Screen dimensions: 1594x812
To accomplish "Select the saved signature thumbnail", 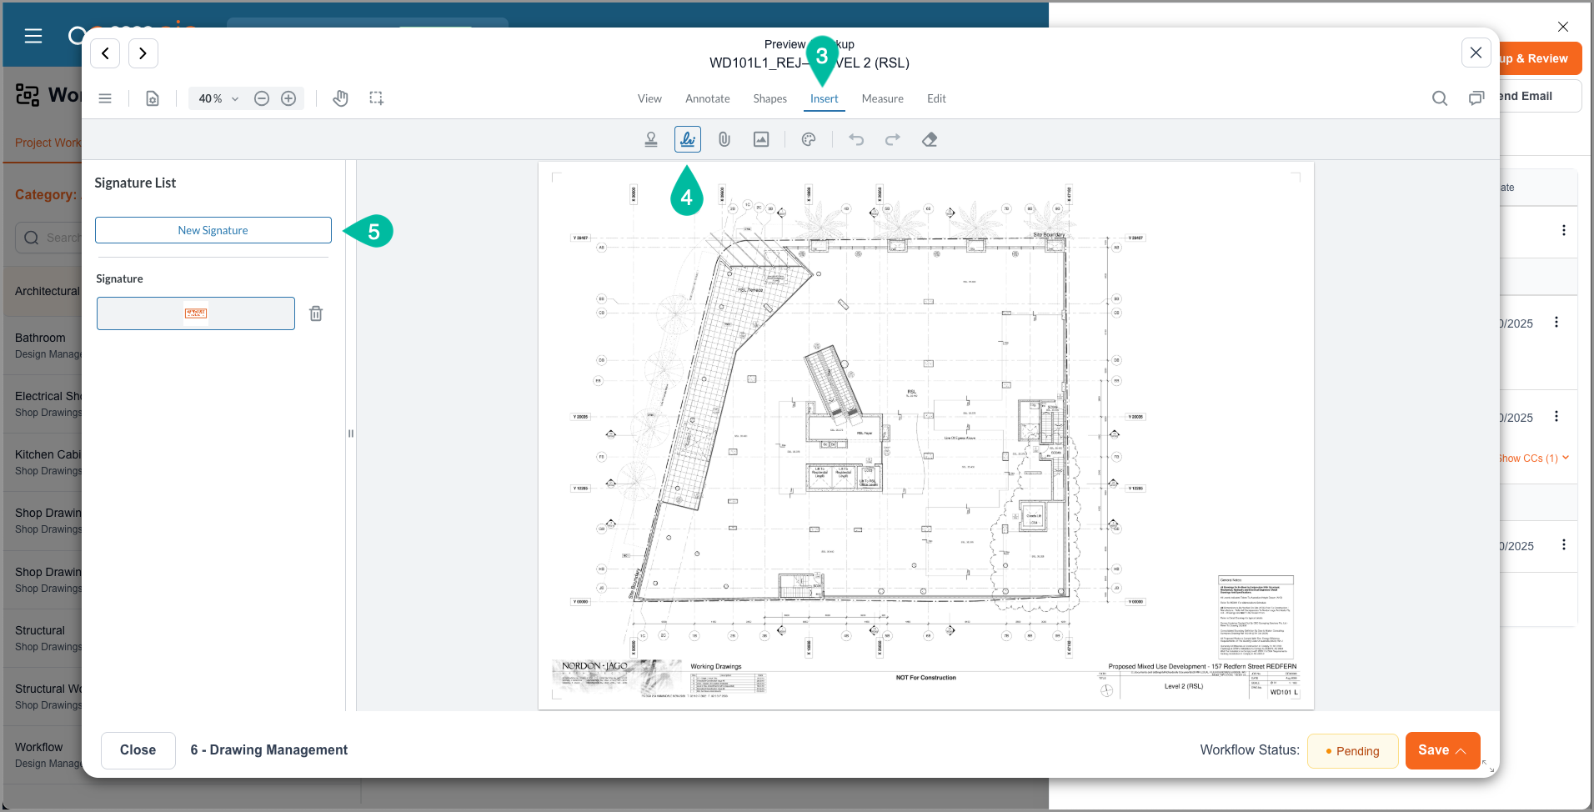I will pyautogui.click(x=196, y=313).
